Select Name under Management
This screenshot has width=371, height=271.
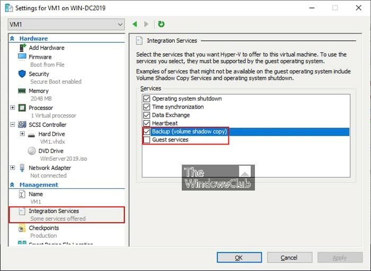(x=36, y=194)
